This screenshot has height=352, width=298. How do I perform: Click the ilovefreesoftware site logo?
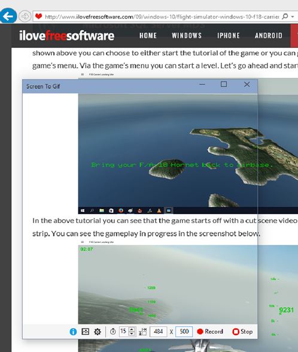[67, 36]
